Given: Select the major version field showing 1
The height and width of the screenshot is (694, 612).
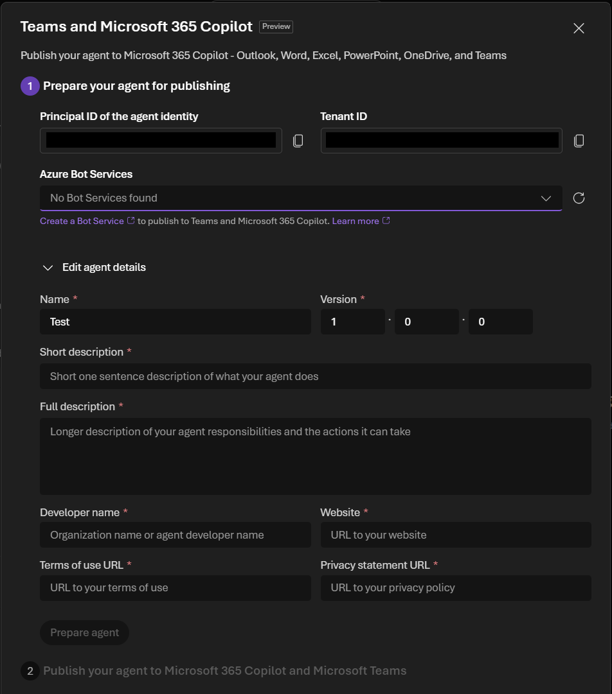Looking at the screenshot, I should click(x=353, y=322).
